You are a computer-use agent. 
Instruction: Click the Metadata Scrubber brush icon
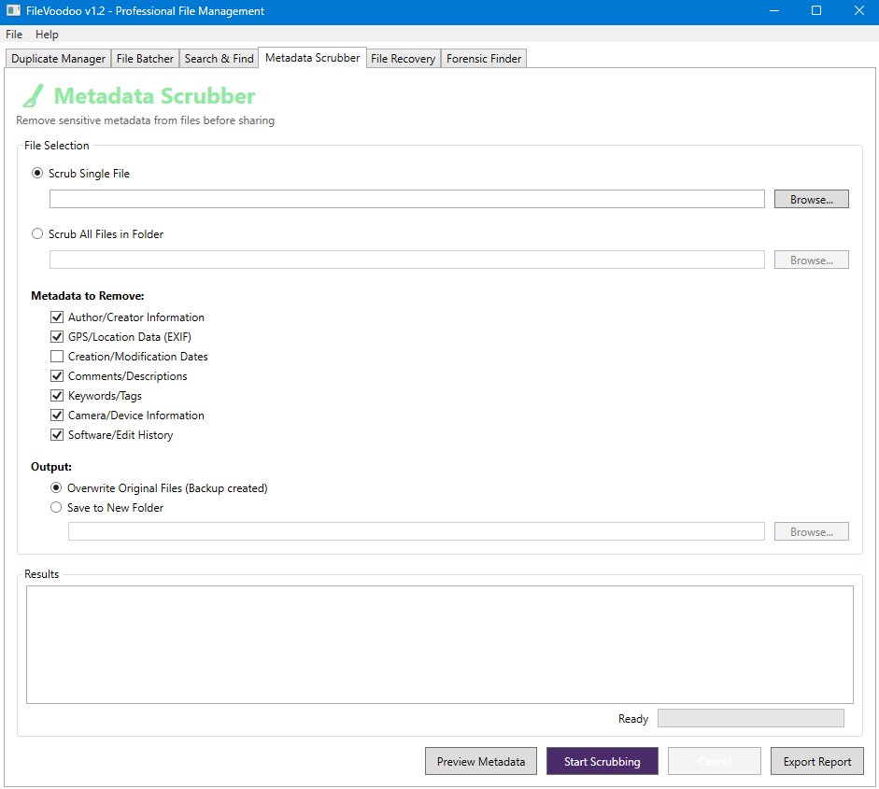[33, 96]
